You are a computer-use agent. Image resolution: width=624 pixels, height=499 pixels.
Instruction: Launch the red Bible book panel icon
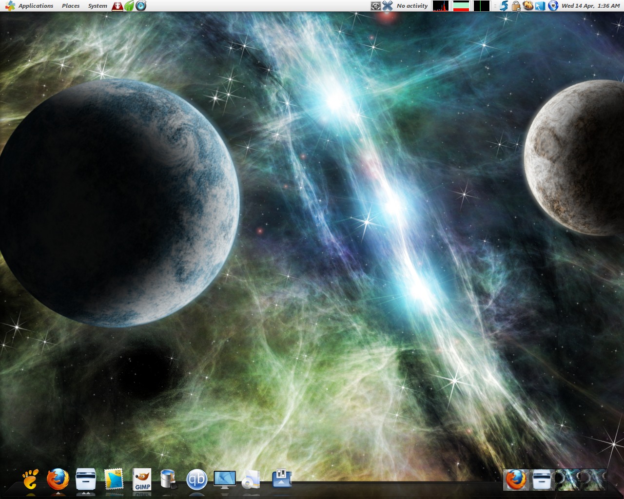tap(117, 6)
